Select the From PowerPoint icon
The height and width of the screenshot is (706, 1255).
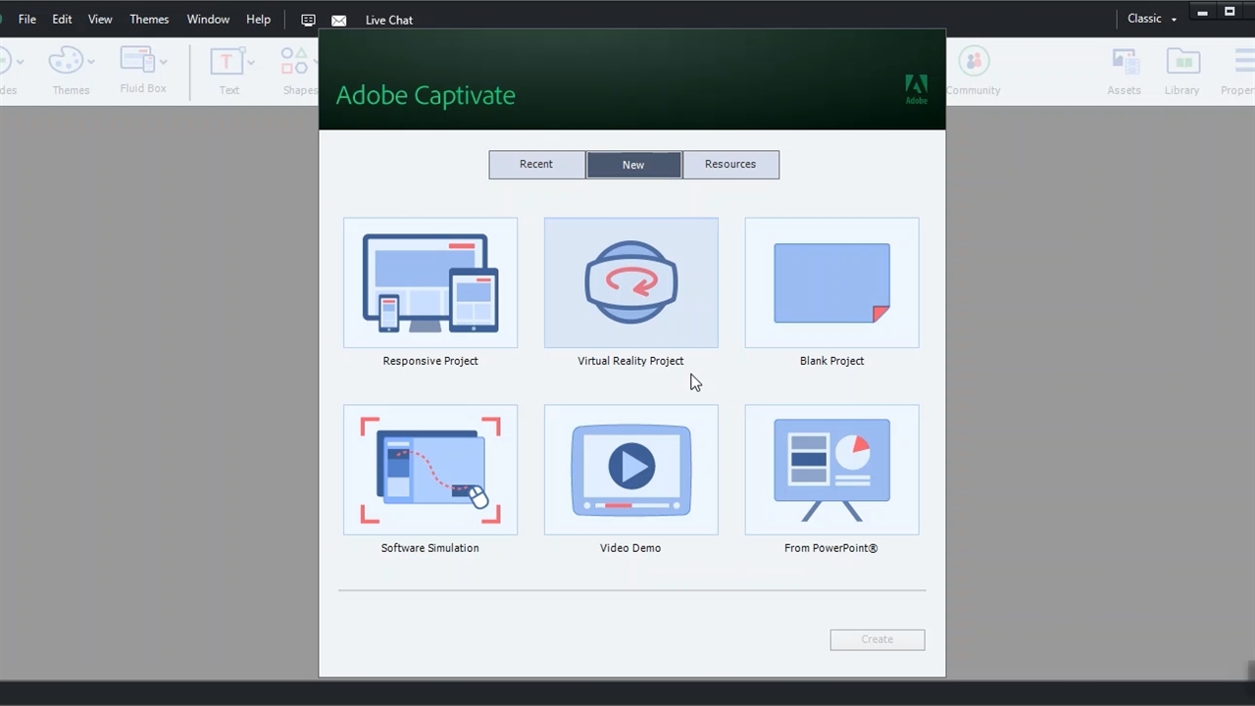tap(831, 471)
